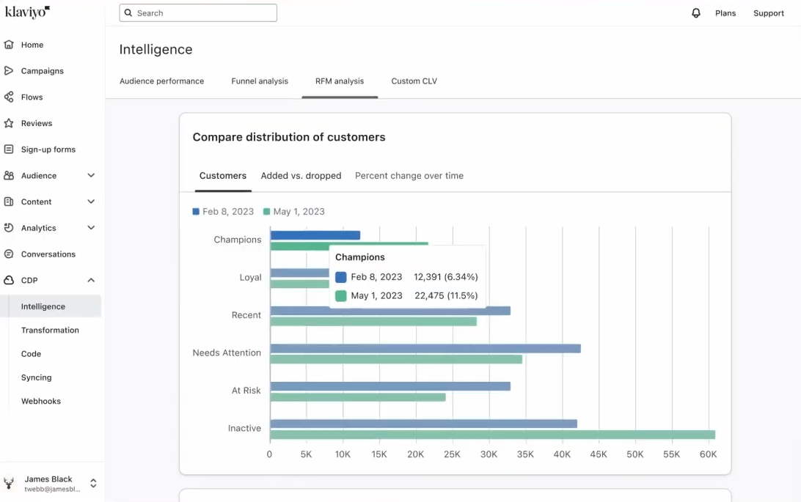Switch to the Funnel analysis tab
The image size is (801, 502).
click(x=260, y=81)
